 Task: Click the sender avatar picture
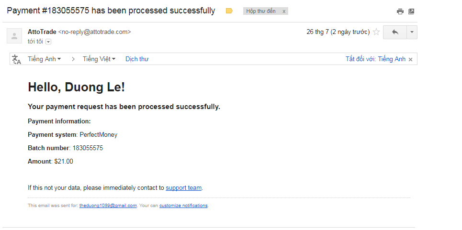click(x=14, y=36)
